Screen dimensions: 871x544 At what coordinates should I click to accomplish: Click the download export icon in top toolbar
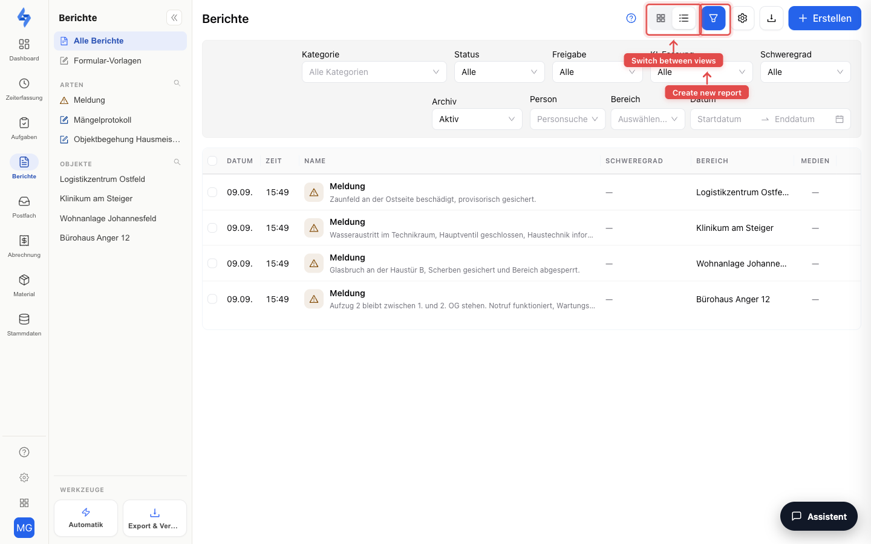(x=772, y=18)
